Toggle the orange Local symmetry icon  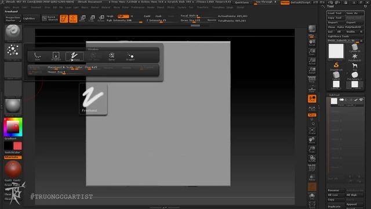[312, 99]
